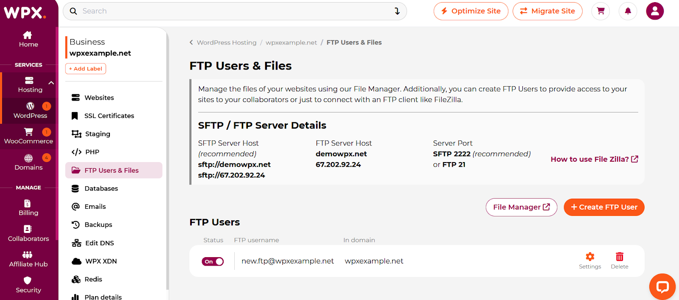Toggle FTP user status switch off
Viewport: 679px width, 300px height.
point(213,261)
